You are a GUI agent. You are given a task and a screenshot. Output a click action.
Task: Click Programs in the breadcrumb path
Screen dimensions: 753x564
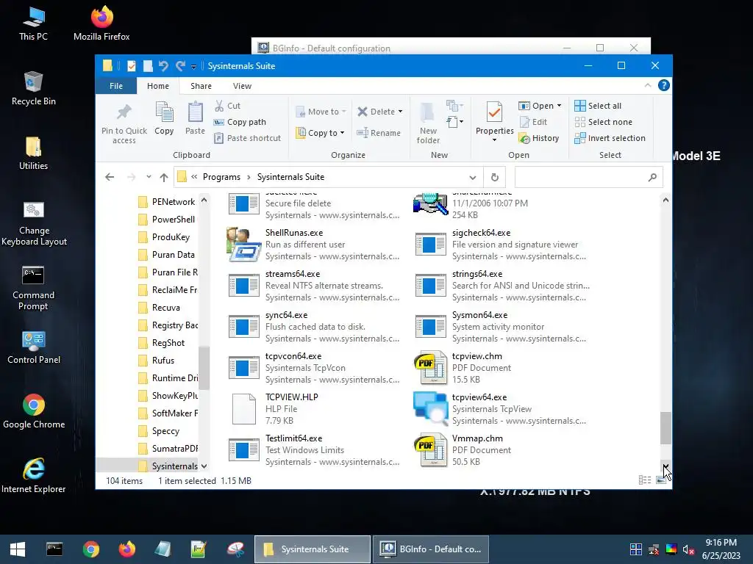(x=221, y=177)
